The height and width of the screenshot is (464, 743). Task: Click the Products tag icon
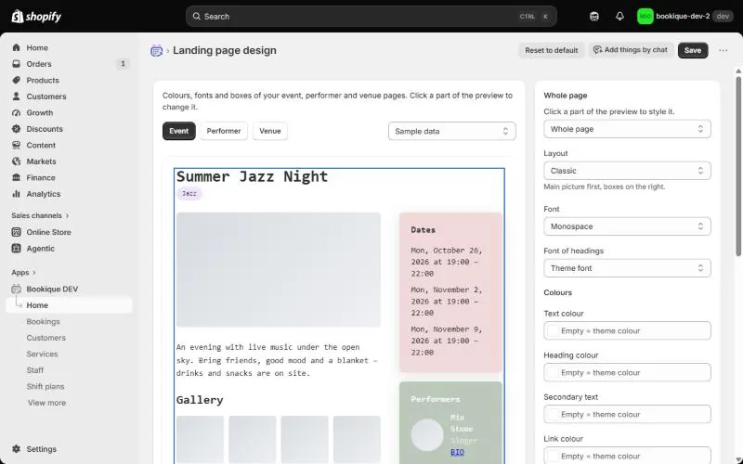coord(16,80)
